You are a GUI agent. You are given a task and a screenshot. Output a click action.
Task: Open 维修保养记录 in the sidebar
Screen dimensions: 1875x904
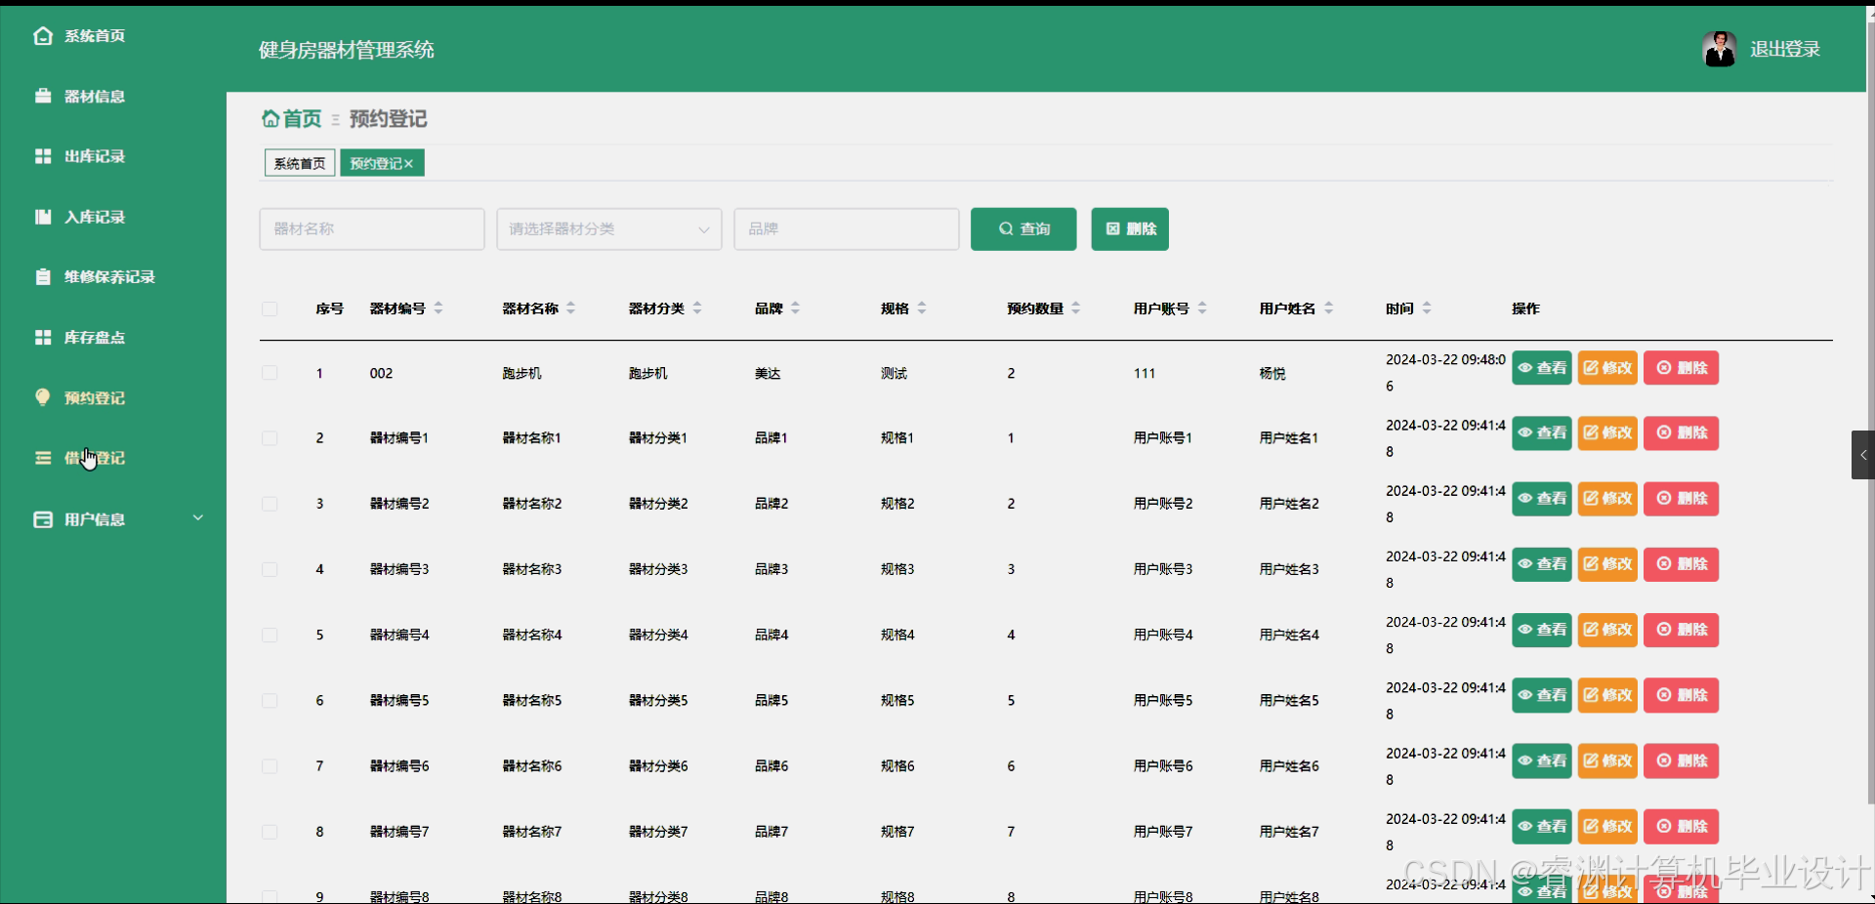(x=107, y=276)
